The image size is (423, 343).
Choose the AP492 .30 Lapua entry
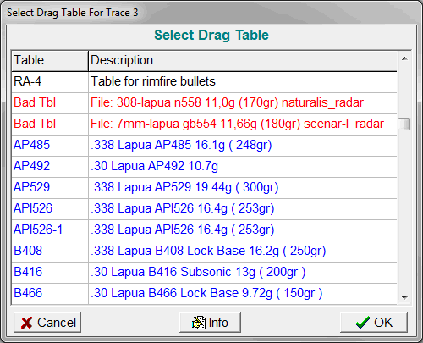[204, 167]
